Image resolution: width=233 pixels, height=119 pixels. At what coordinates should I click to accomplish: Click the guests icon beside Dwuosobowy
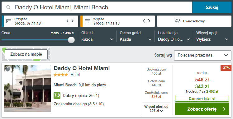pyautogui.click(x=178, y=21)
